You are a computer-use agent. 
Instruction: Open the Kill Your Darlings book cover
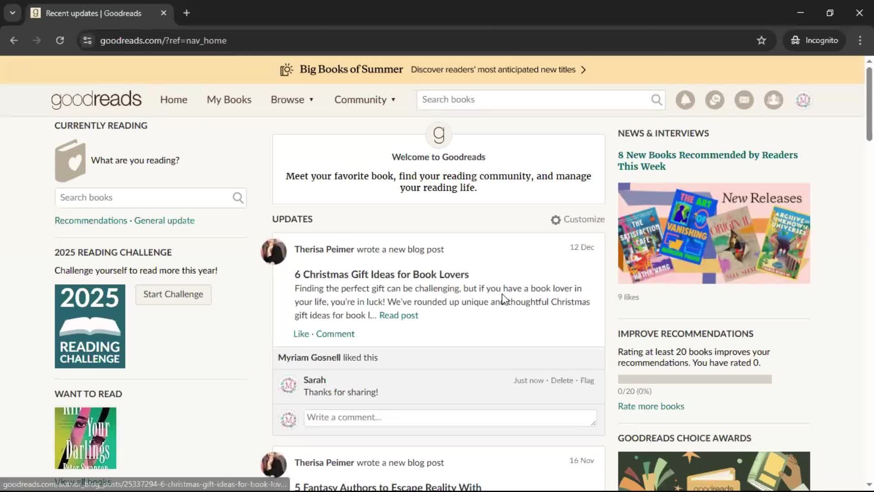coord(86,438)
